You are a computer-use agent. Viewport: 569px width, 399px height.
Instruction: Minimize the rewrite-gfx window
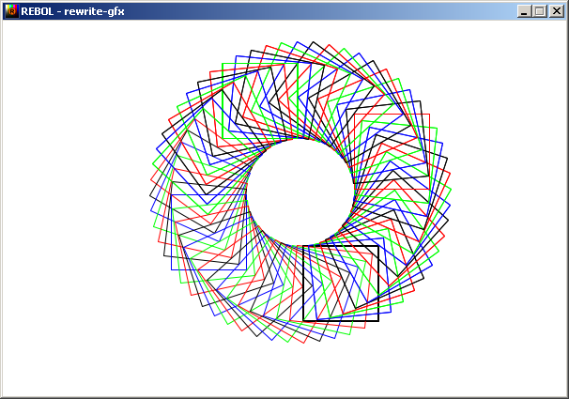point(524,11)
